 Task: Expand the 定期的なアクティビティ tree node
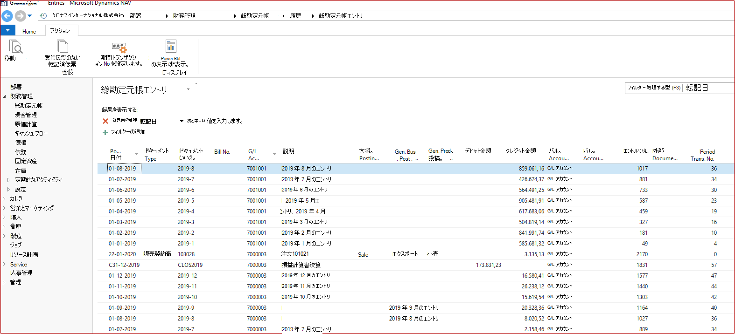pos(8,180)
